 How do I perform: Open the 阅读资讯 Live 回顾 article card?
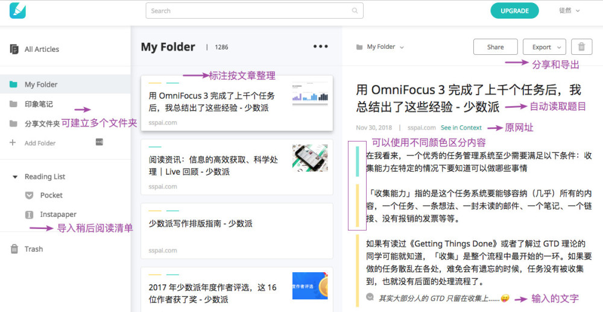coord(237,167)
